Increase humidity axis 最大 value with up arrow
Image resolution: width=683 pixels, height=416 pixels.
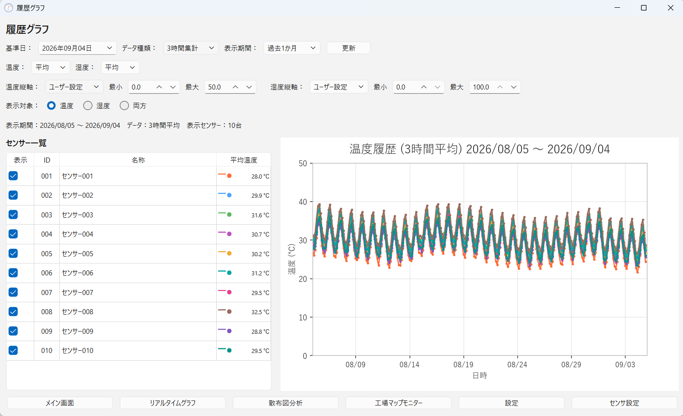click(500, 87)
